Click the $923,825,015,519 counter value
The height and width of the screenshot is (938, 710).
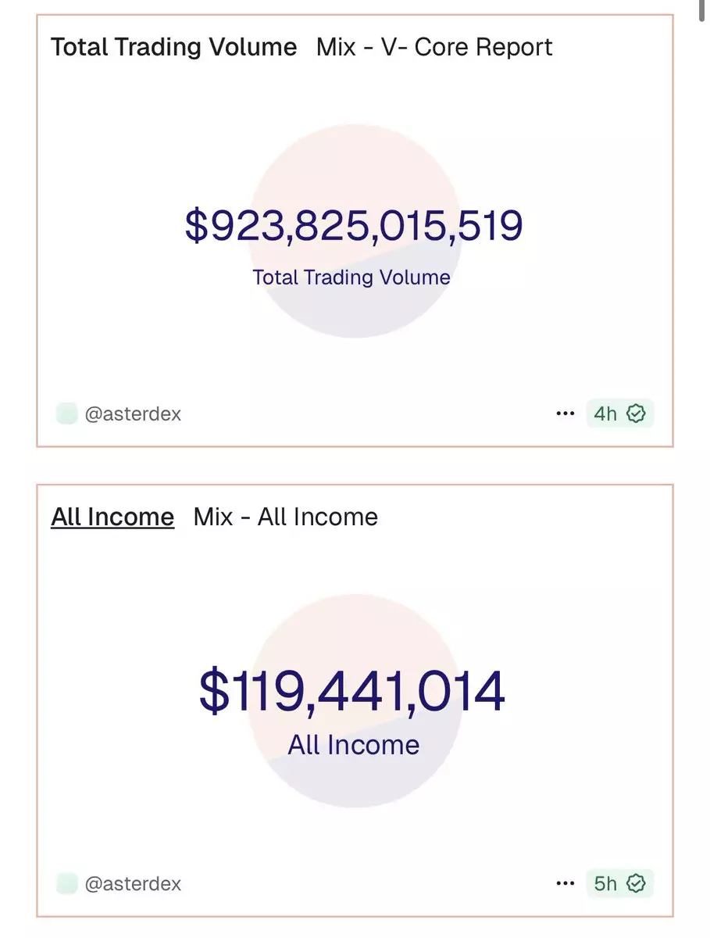click(x=354, y=225)
